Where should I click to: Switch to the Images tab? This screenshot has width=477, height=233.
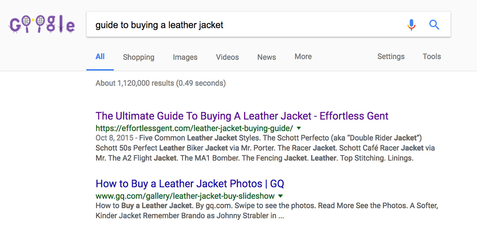pyautogui.click(x=185, y=57)
